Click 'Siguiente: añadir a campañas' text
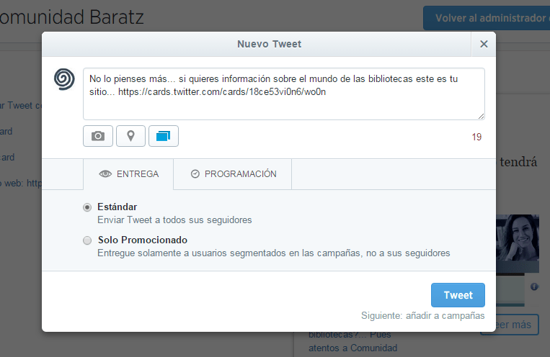Image resolution: width=550 pixels, height=357 pixels. [422, 316]
